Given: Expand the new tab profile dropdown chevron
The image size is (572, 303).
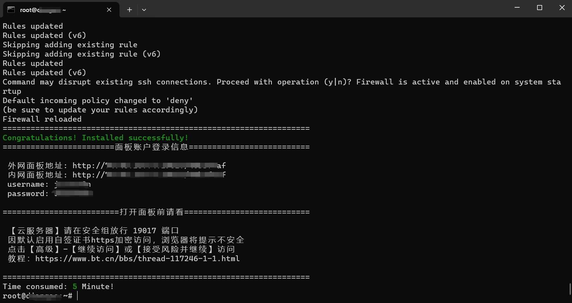Looking at the screenshot, I should [144, 10].
